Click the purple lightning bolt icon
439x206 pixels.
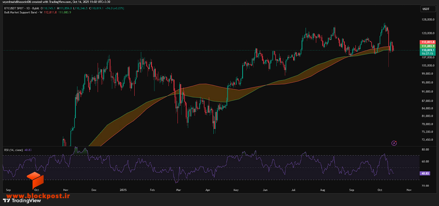coord(394,143)
